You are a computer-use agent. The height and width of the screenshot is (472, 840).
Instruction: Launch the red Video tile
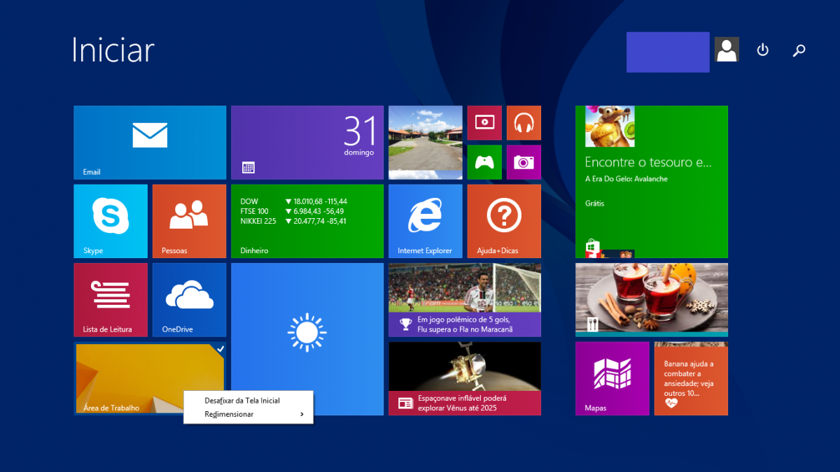pos(484,123)
